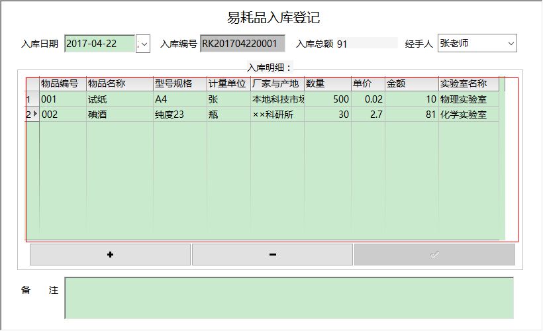Image resolution: width=543 pixels, height=331 pixels.
Task: Click the 物品编号 column header
Action: point(62,84)
